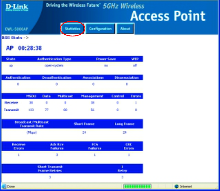Click the Power Save header

coord(106,59)
